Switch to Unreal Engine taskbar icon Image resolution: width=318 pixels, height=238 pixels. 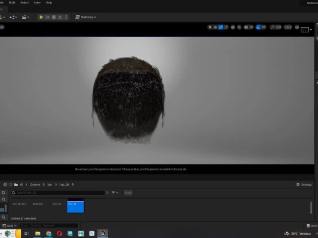103,233
